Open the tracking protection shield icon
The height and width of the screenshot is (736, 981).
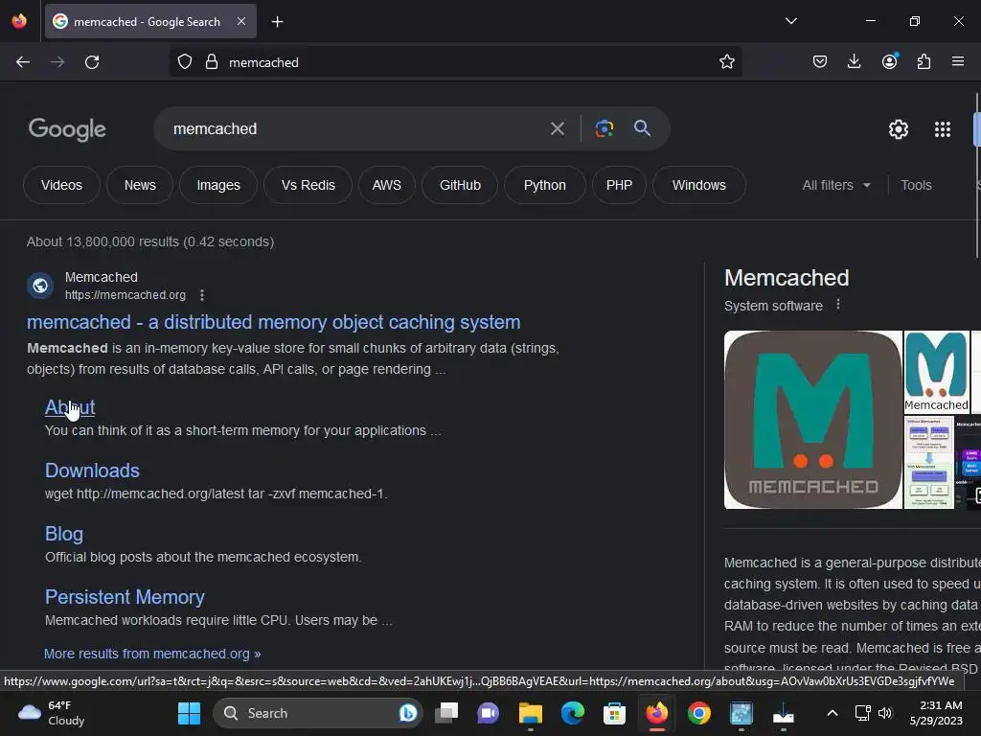(x=185, y=62)
